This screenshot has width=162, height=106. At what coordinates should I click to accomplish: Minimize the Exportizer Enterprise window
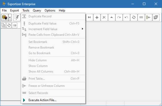(133, 4)
